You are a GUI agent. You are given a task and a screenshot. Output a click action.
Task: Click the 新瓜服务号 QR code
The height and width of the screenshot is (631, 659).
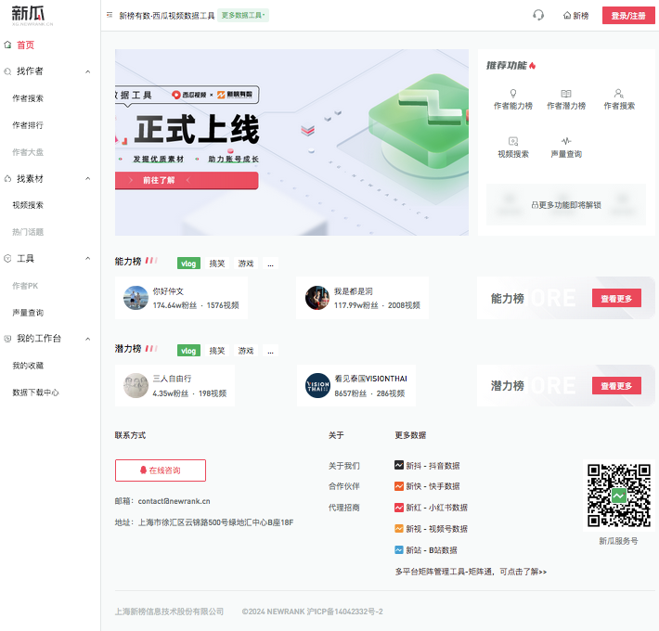pyautogui.click(x=619, y=496)
